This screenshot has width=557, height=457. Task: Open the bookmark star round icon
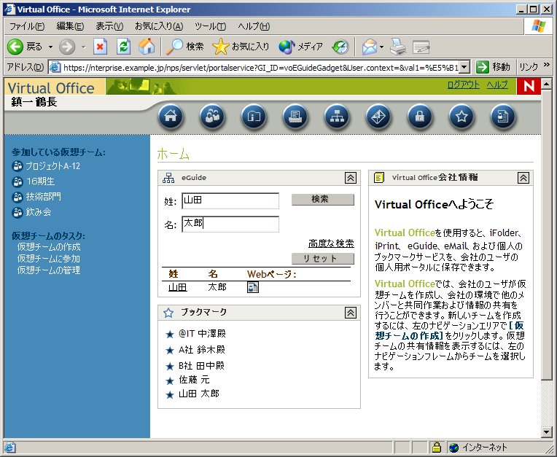(x=461, y=116)
